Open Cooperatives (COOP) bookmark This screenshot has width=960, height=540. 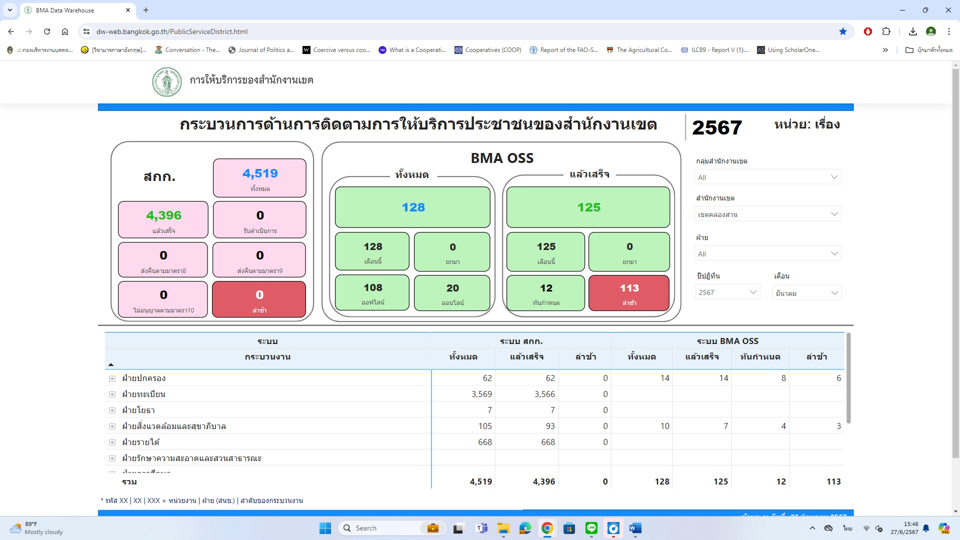coord(487,50)
